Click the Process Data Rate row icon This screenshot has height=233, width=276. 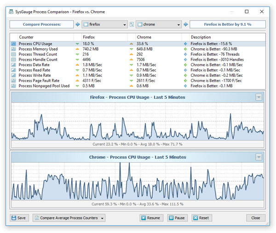pyautogui.click(x=13, y=65)
